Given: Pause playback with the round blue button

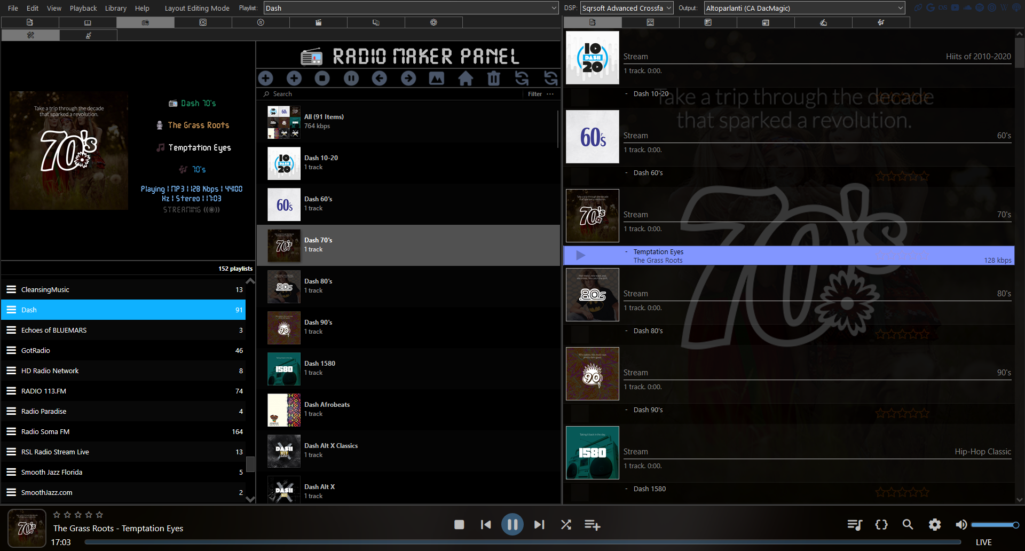Looking at the screenshot, I should point(512,524).
